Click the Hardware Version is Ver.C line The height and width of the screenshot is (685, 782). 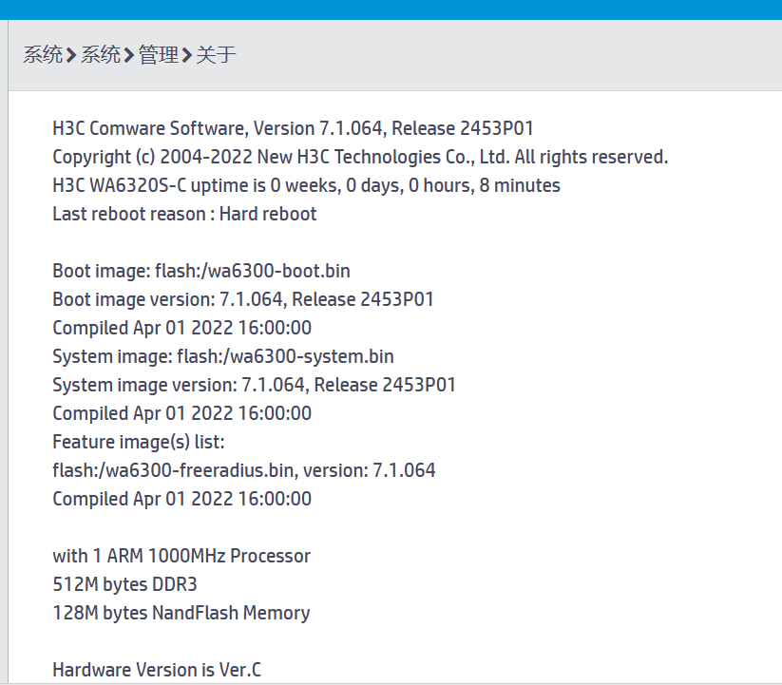pyautogui.click(x=157, y=670)
